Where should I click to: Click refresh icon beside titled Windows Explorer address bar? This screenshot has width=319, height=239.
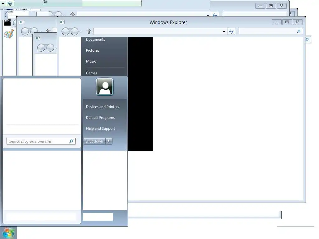(x=231, y=31)
